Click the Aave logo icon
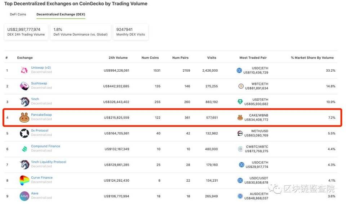Screen dimensions: 346x204 point(24,196)
